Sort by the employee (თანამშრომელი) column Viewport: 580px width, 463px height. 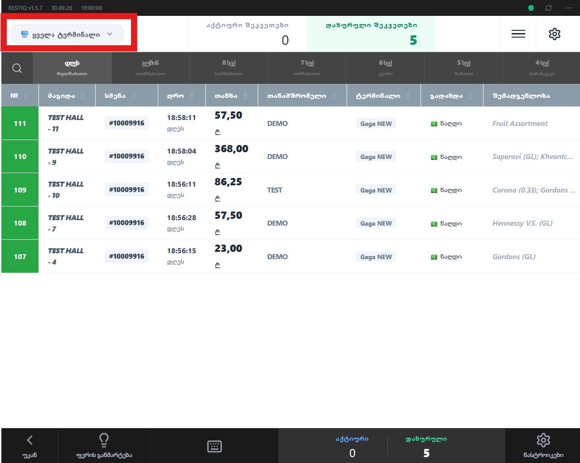click(x=302, y=96)
